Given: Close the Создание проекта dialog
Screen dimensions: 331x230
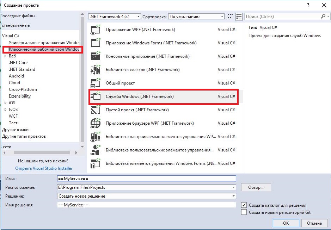Looking at the screenshot, I should coord(324,5).
